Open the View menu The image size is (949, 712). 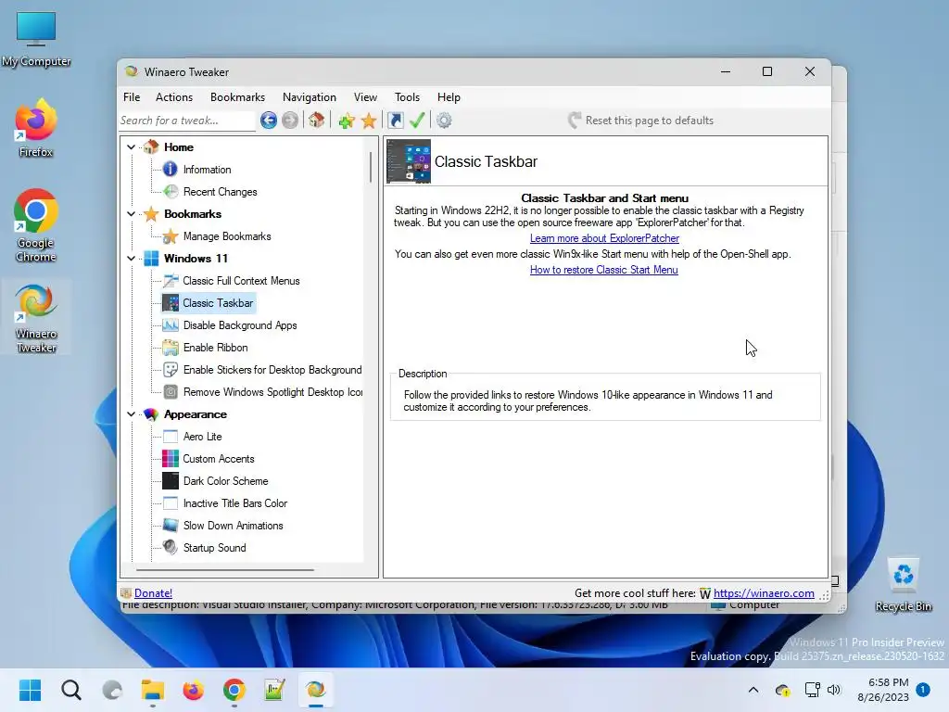click(365, 96)
